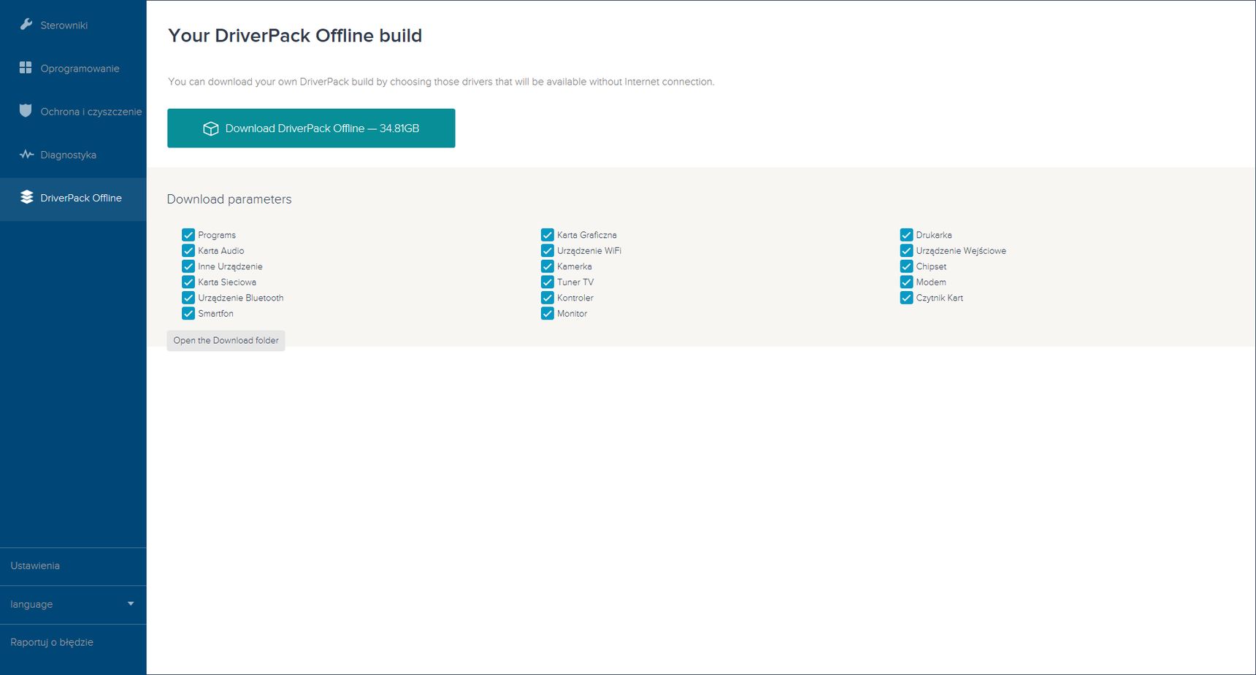1256x675 pixels.
Task: Click the wrench icon beside Sterowniki
Action: [x=26, y=24]
